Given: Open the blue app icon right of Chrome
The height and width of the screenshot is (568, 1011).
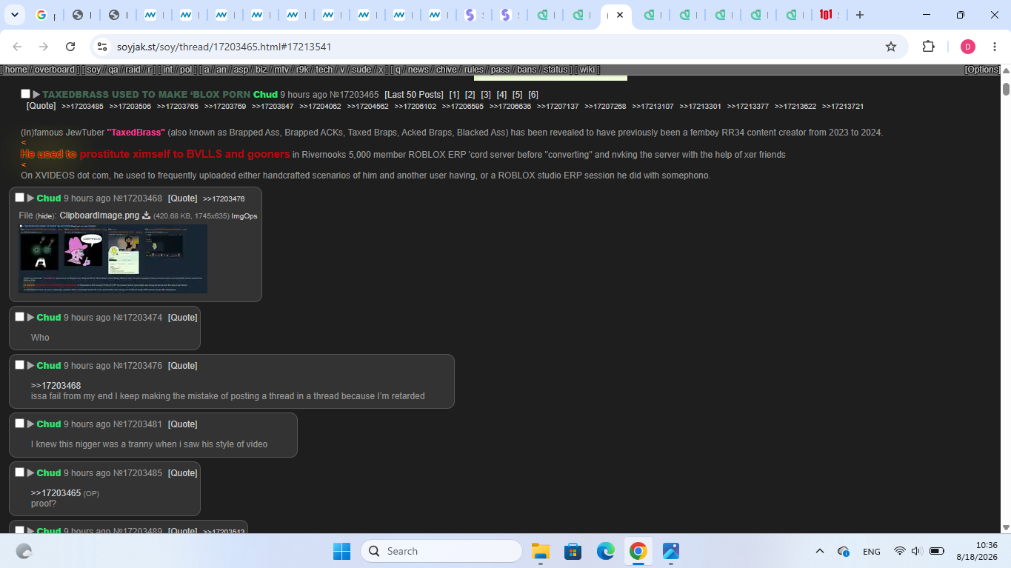Looking at the screenshot, I should [x=671, y=551].
